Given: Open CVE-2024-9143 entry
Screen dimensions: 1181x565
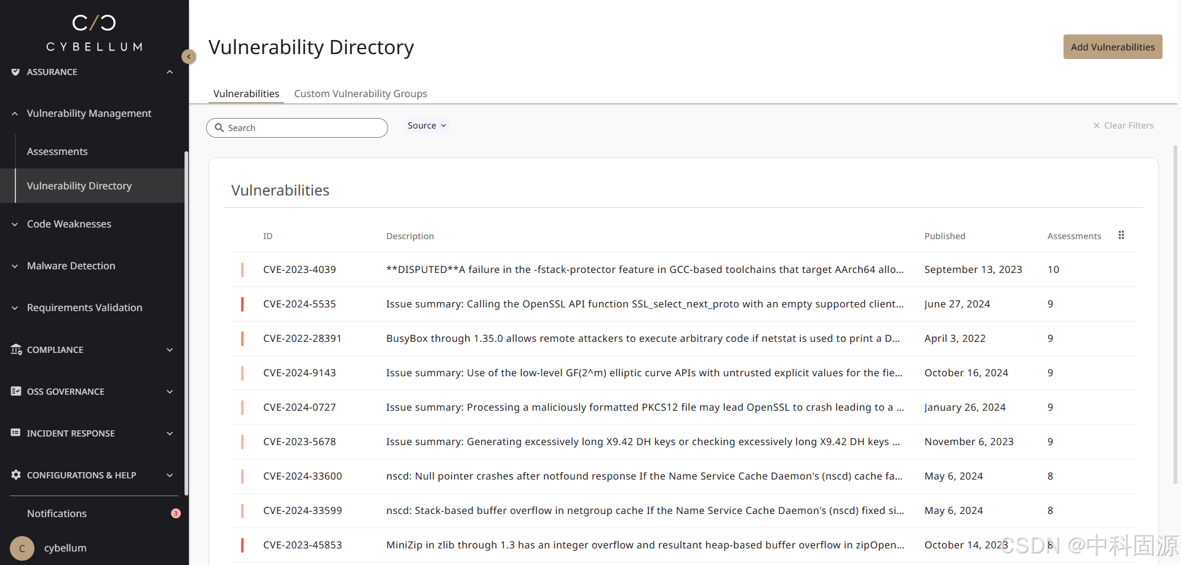Looking at the screenshot, I should click(x=300, y=373).
